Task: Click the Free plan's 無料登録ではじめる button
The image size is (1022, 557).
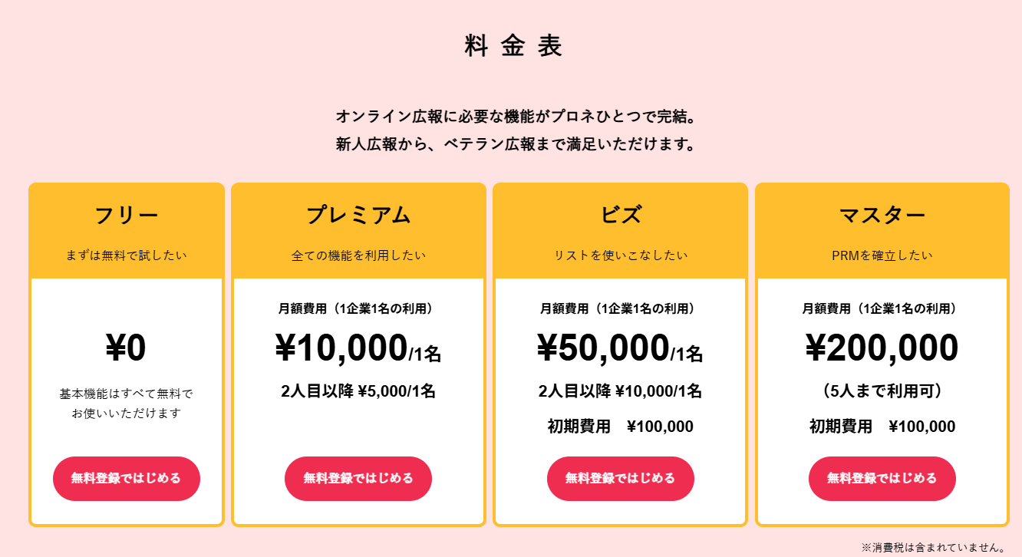Action: click(127, 479)
